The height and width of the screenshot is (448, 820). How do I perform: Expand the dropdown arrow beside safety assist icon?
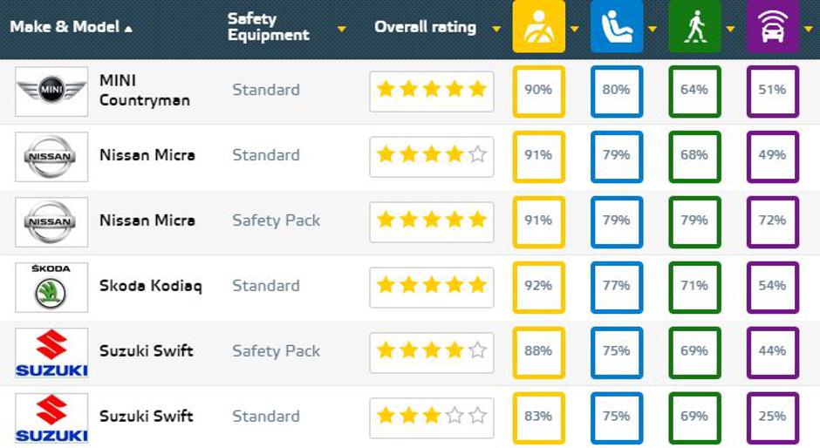tap(808, 29)
